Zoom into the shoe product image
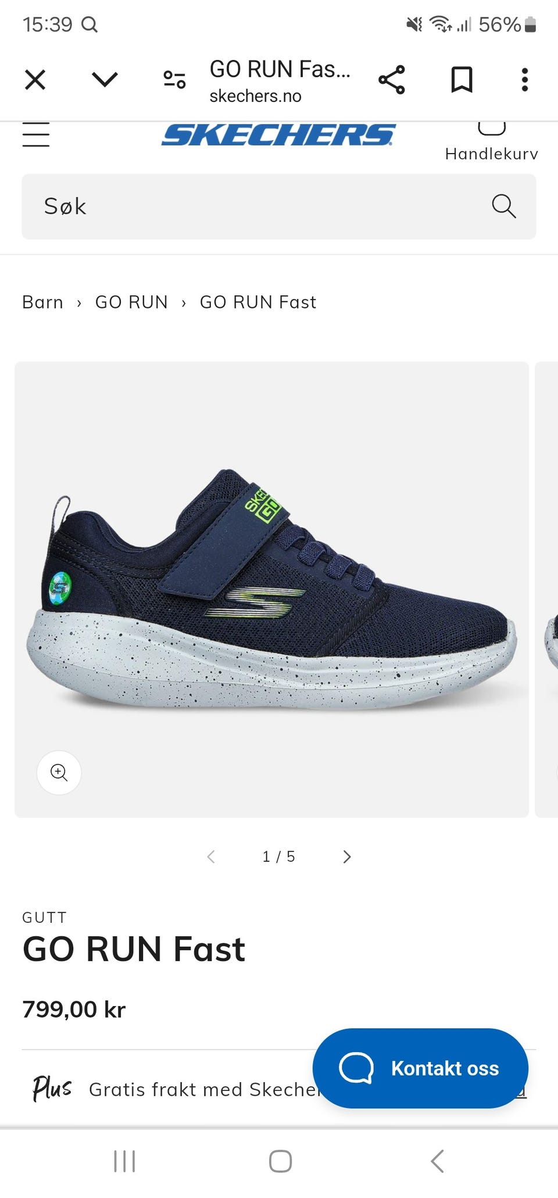 click(x=59, y=773)
